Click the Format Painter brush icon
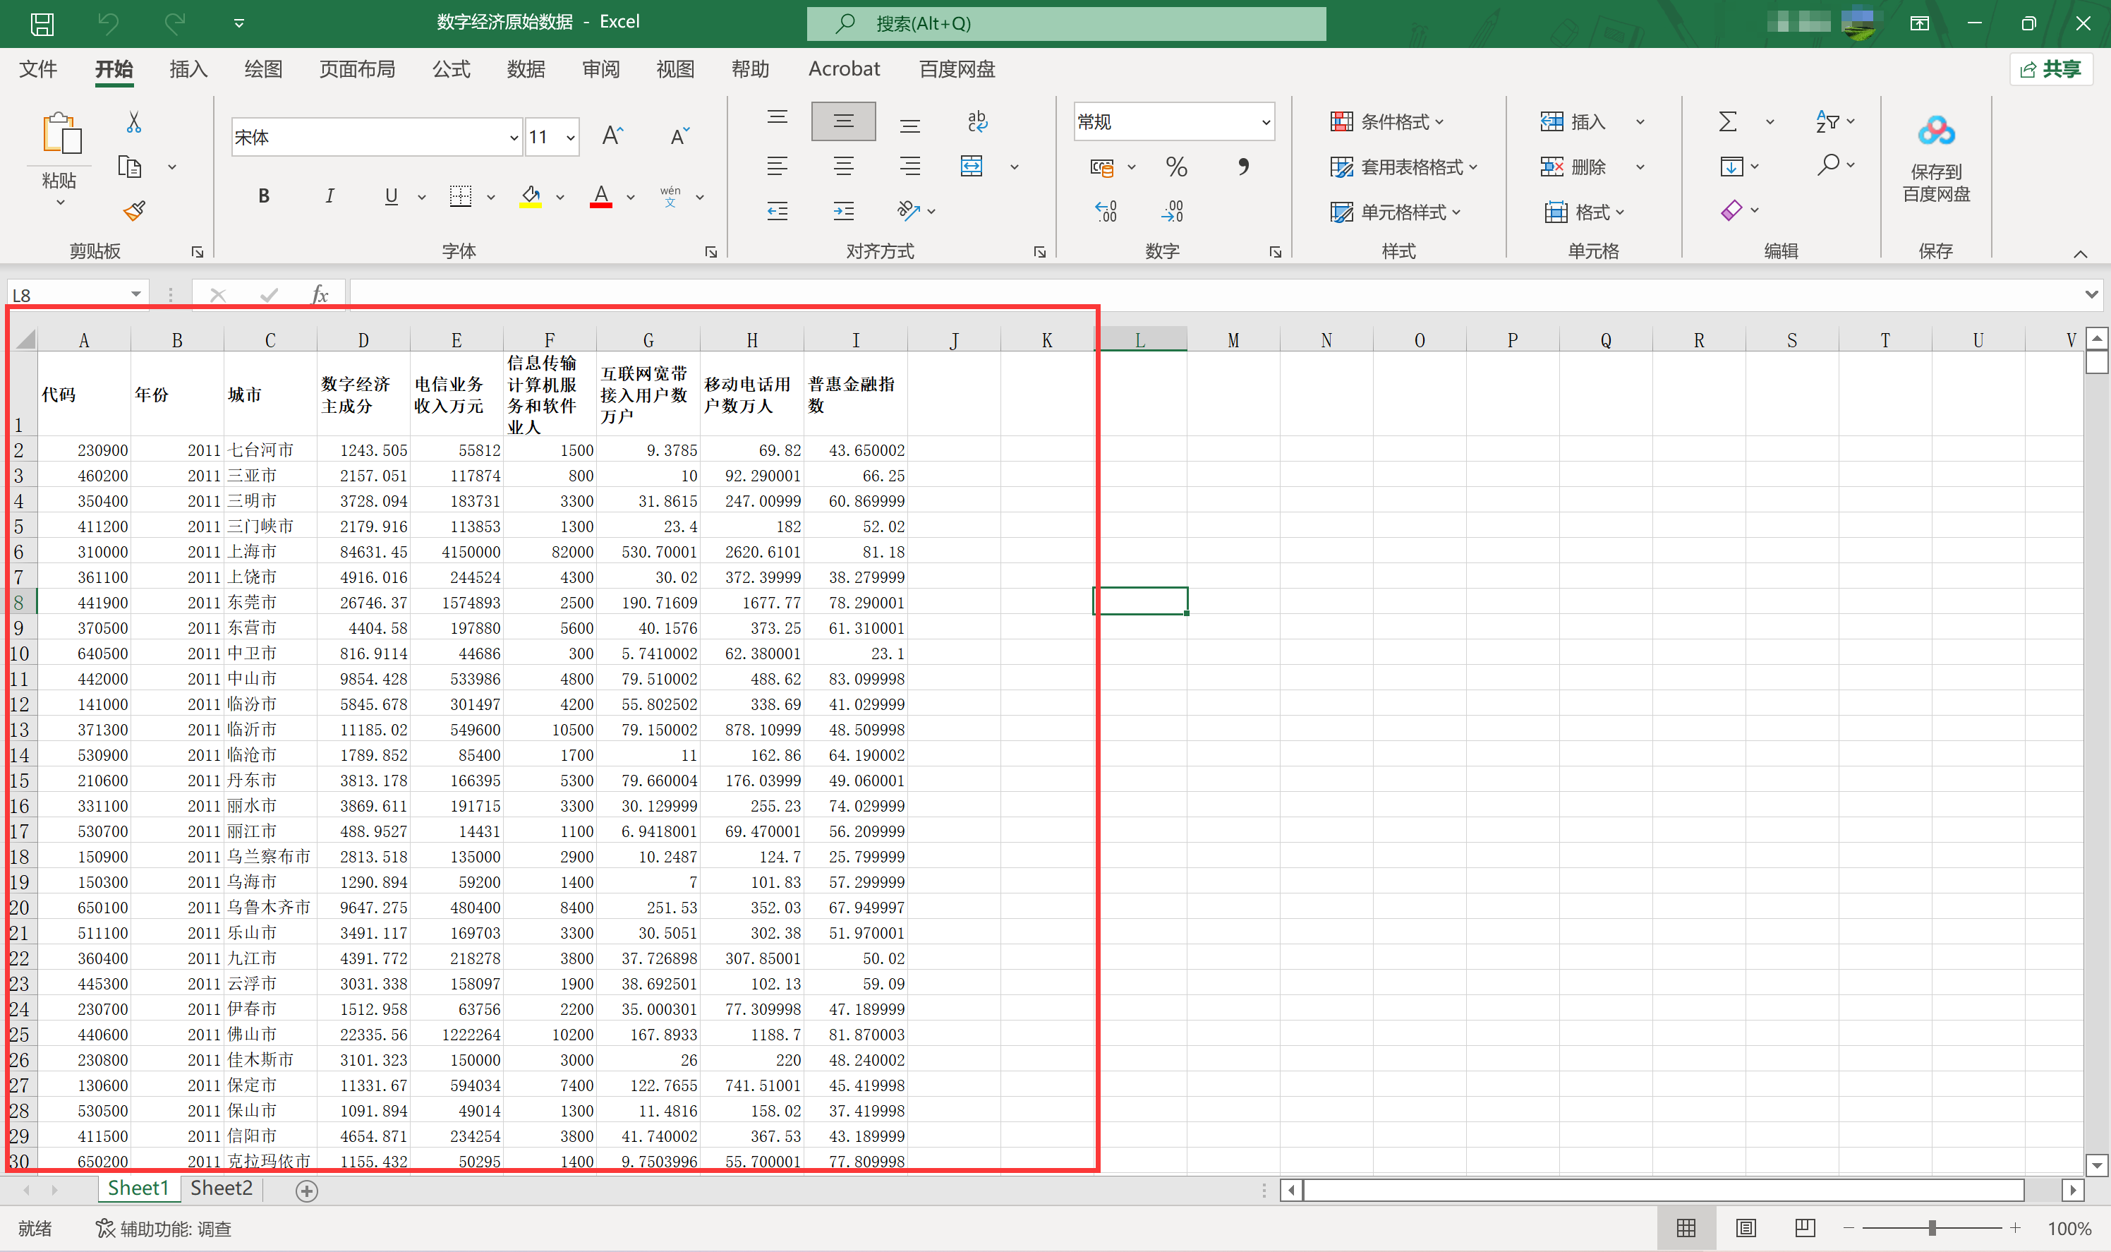The width and height of the screenshot is (2111, 1252). click(x=134, y=210)
